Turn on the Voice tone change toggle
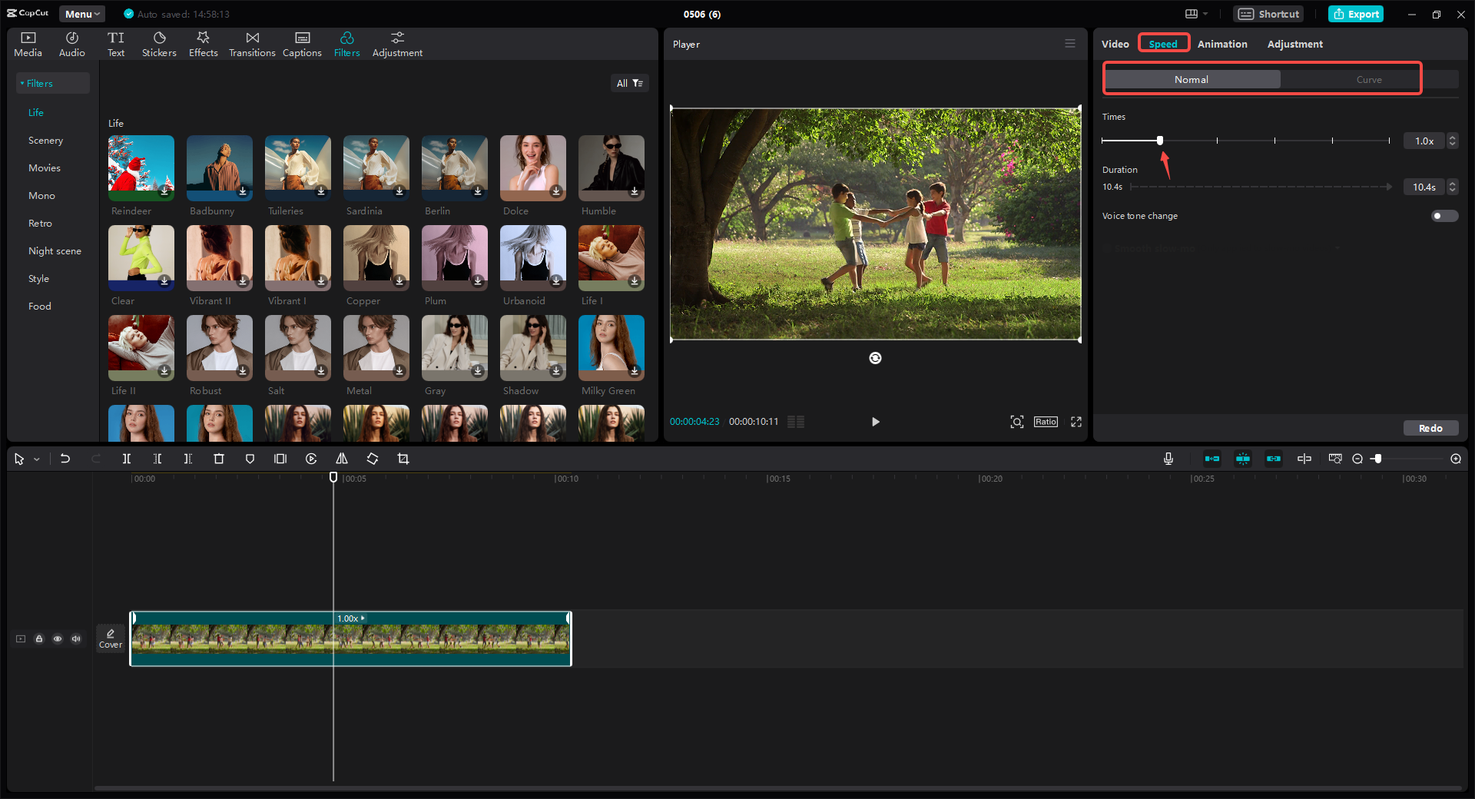 coord(1444,216)
